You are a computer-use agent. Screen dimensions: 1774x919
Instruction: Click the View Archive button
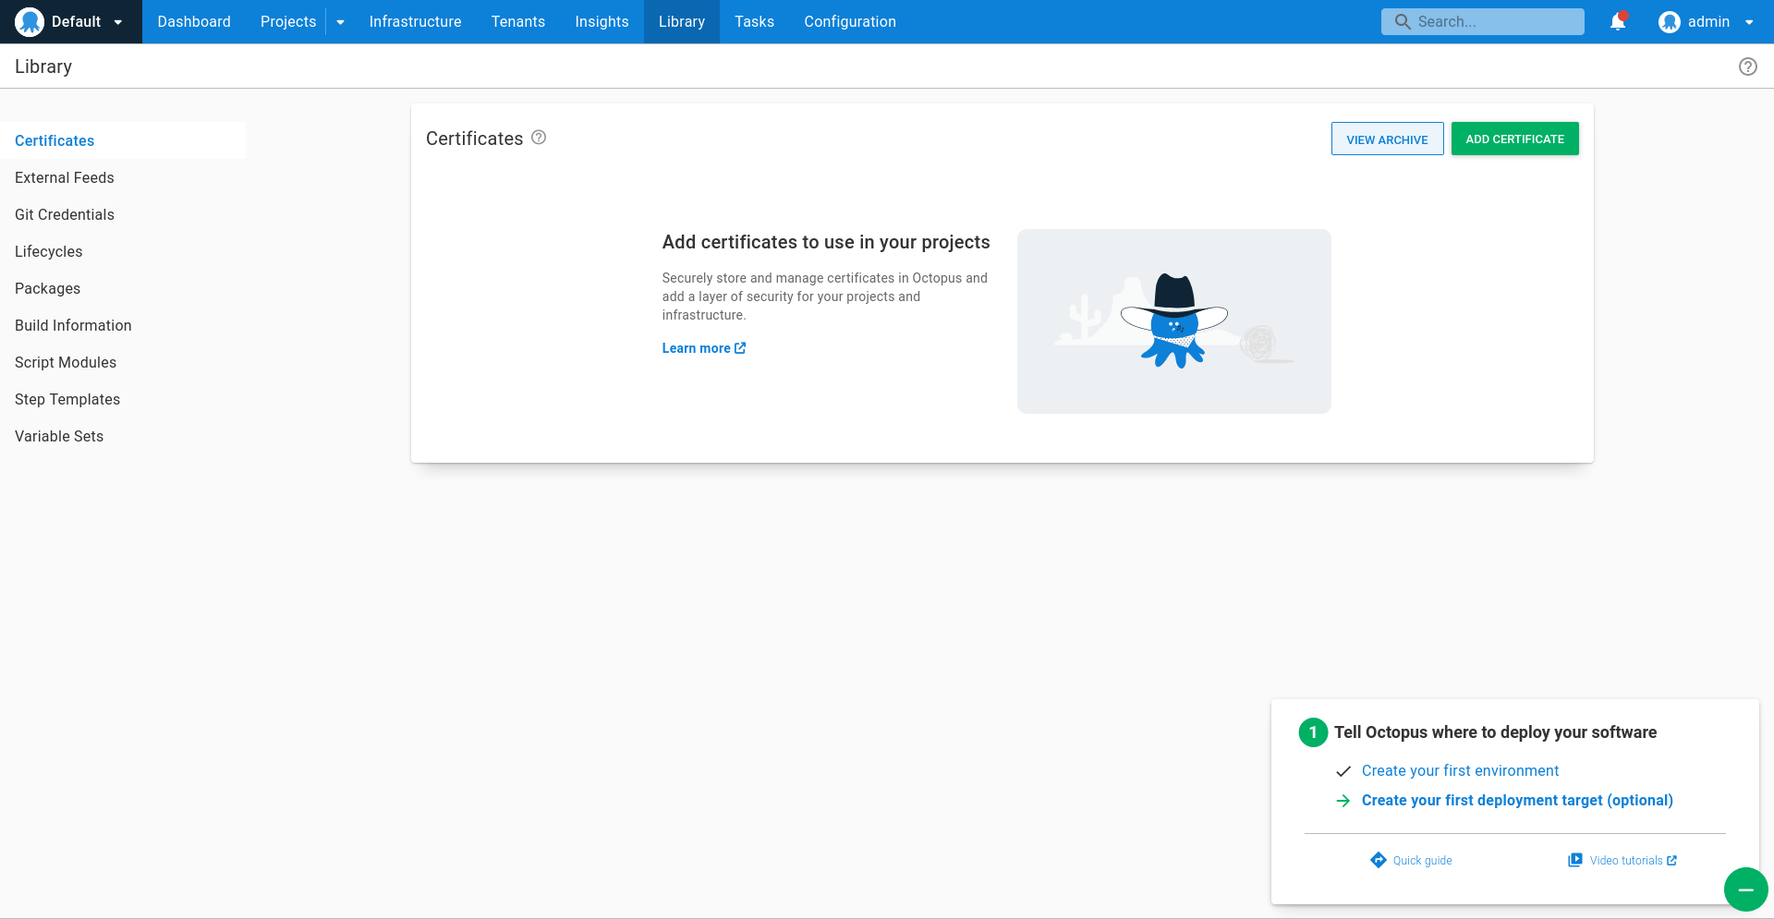(1387, 139)
